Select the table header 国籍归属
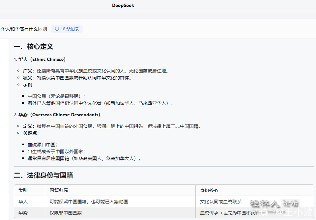The width and height of the screenshot is (316, 220). 55,190
